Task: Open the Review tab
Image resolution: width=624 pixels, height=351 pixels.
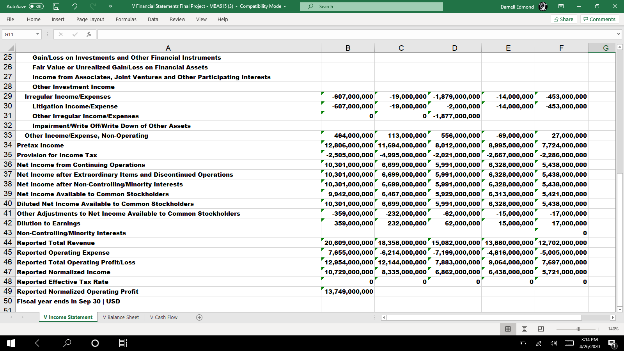Action: (x=177, y=19)
